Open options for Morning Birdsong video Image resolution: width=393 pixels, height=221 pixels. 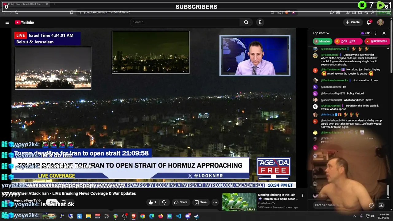tap(303, 196)
